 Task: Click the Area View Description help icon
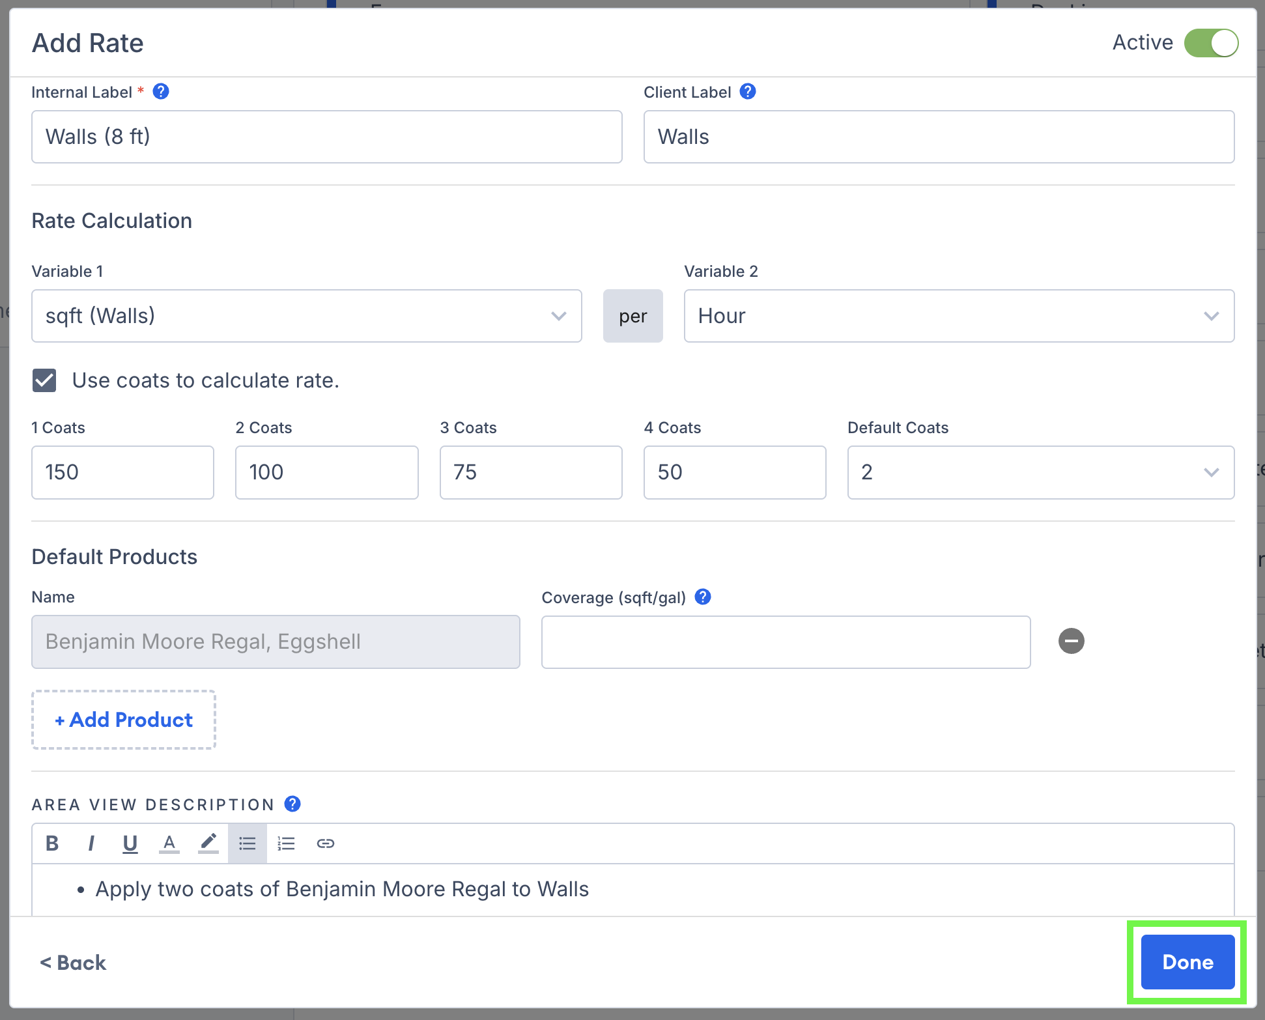coord(292,804)
